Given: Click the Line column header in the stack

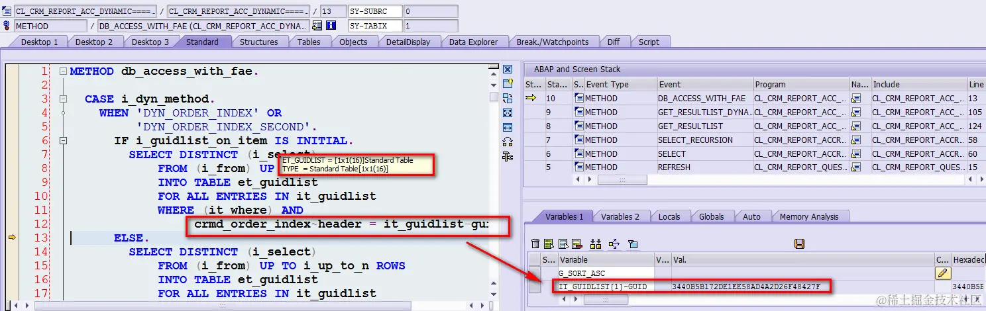Looking at the screenshot, I should point(977,84).
